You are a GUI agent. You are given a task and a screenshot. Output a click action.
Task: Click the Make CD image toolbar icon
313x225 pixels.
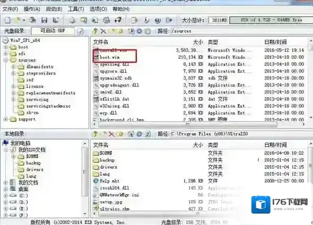(x=72, y=20)
